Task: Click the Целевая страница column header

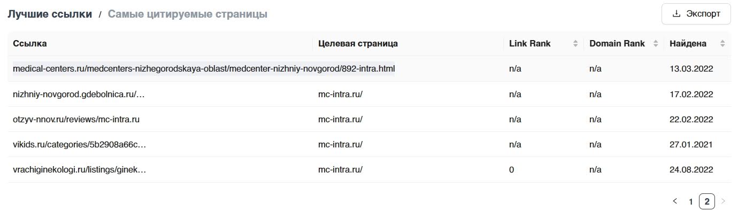Action: [x=358, y=44]
